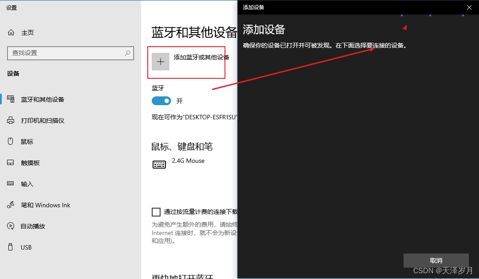Select the 触摸板 touchpad icon
The height and width of the screenshot is (279, 479).
(x=11, y=162)
